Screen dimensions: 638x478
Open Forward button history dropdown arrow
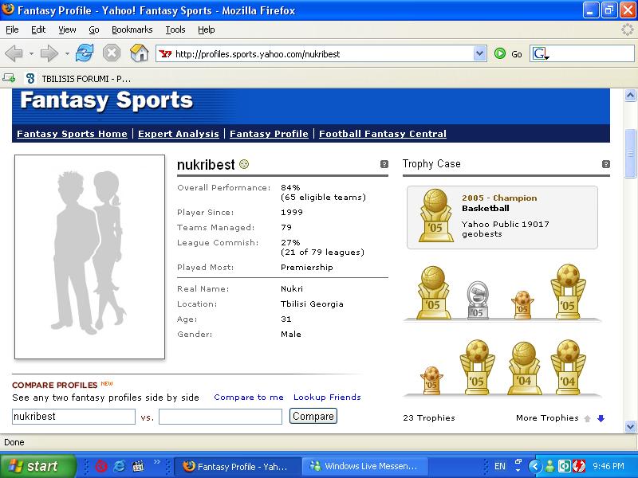coord(67,53)
